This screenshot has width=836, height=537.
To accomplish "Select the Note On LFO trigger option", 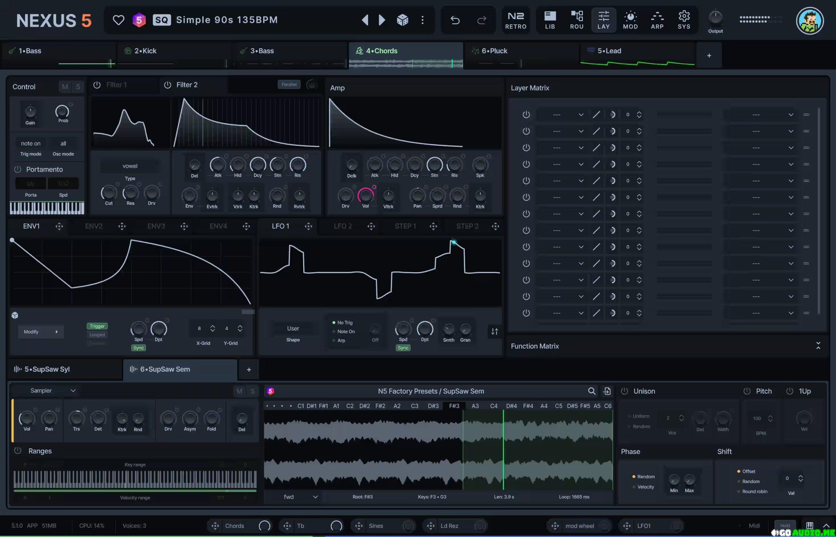I will pos(344,332).
